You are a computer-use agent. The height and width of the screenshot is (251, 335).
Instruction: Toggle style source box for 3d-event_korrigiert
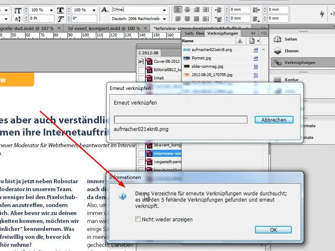point(141,145)
